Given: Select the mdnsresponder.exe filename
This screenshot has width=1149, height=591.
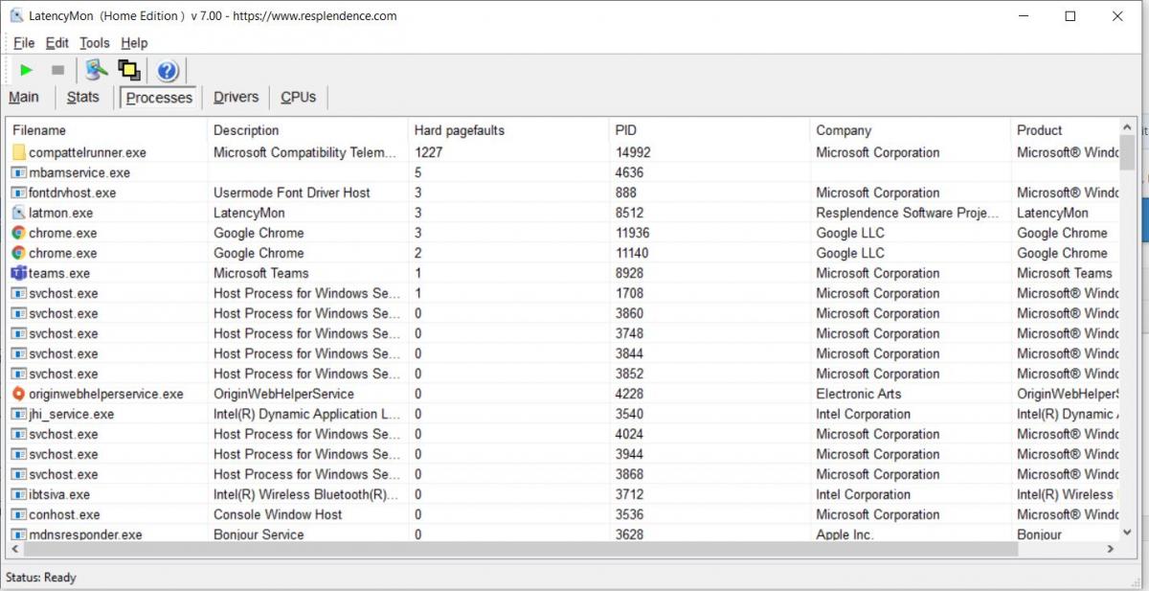Looking at the screenshot, I should [85, 534].
